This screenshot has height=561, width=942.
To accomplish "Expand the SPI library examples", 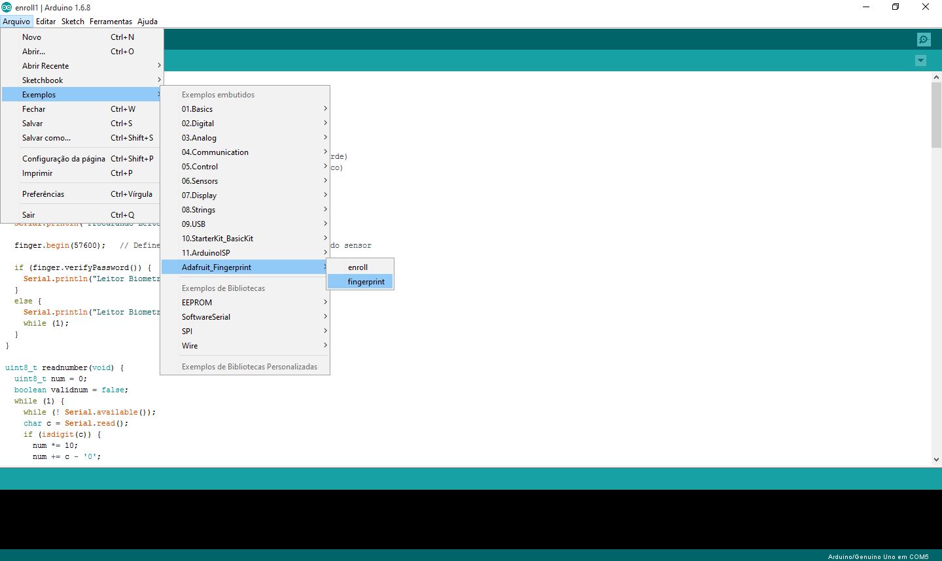I will [245, 331].
